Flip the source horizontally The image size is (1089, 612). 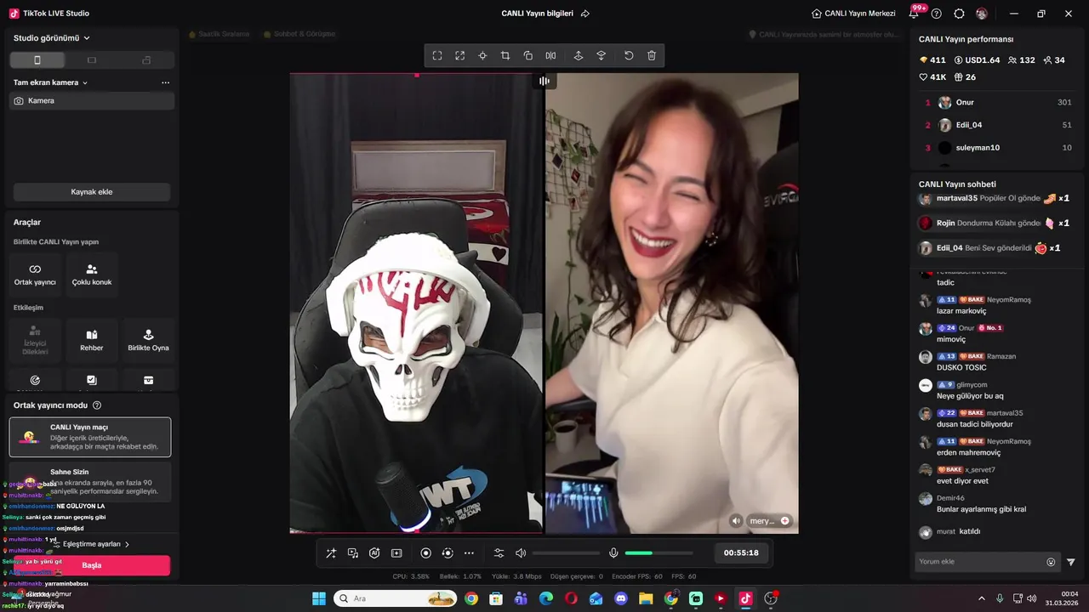550,55
